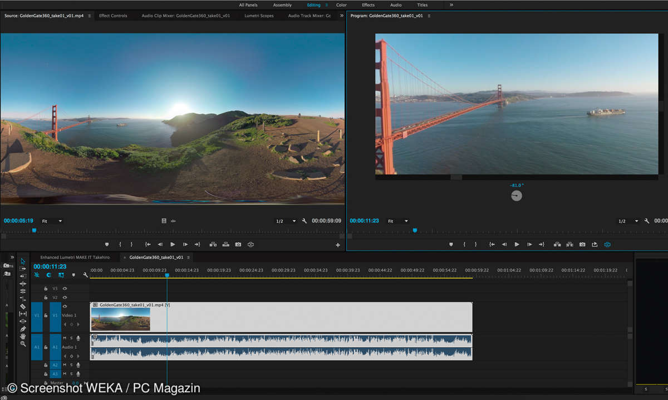
Task: Add marker in Source monitor
Action: 107,244
